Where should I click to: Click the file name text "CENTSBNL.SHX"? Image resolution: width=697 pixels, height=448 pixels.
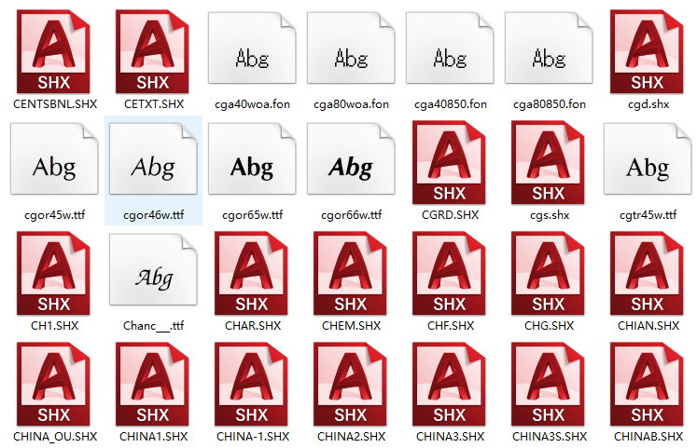coord(55,104)
